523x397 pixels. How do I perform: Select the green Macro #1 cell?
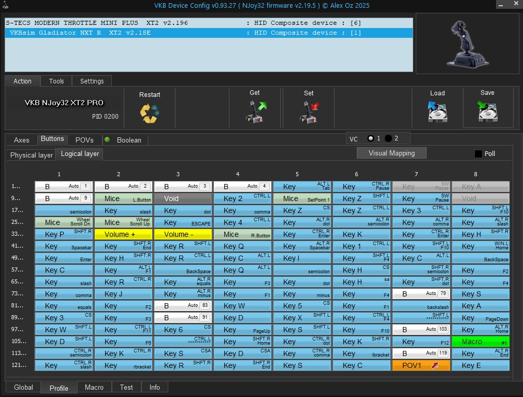coord(480,342)
